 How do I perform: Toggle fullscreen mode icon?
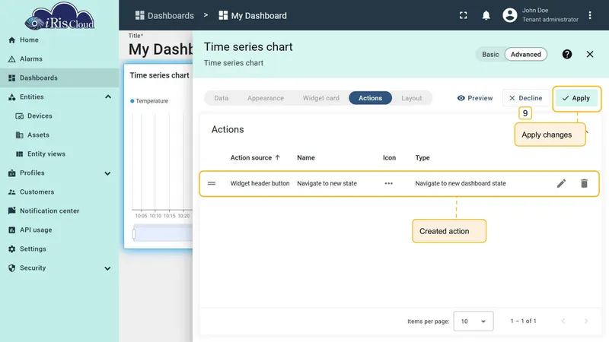(x=464, y=15)
